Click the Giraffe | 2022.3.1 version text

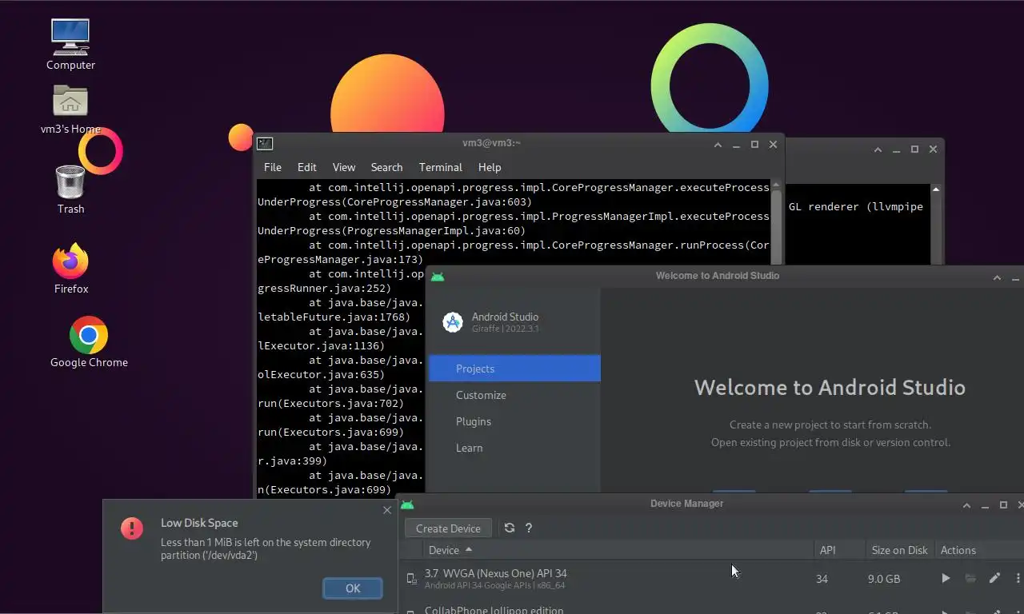tap(505, 329)
